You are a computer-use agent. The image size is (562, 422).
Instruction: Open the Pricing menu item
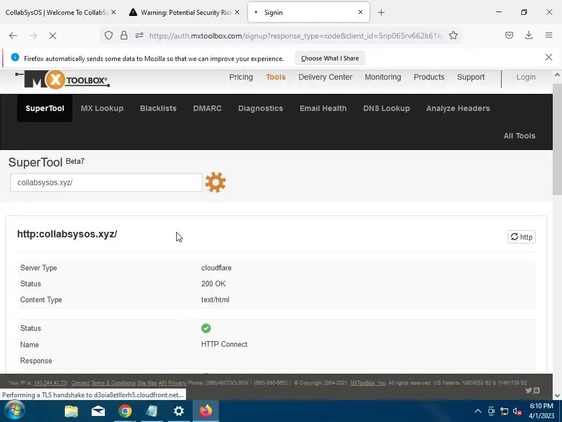tap(241, 77)
